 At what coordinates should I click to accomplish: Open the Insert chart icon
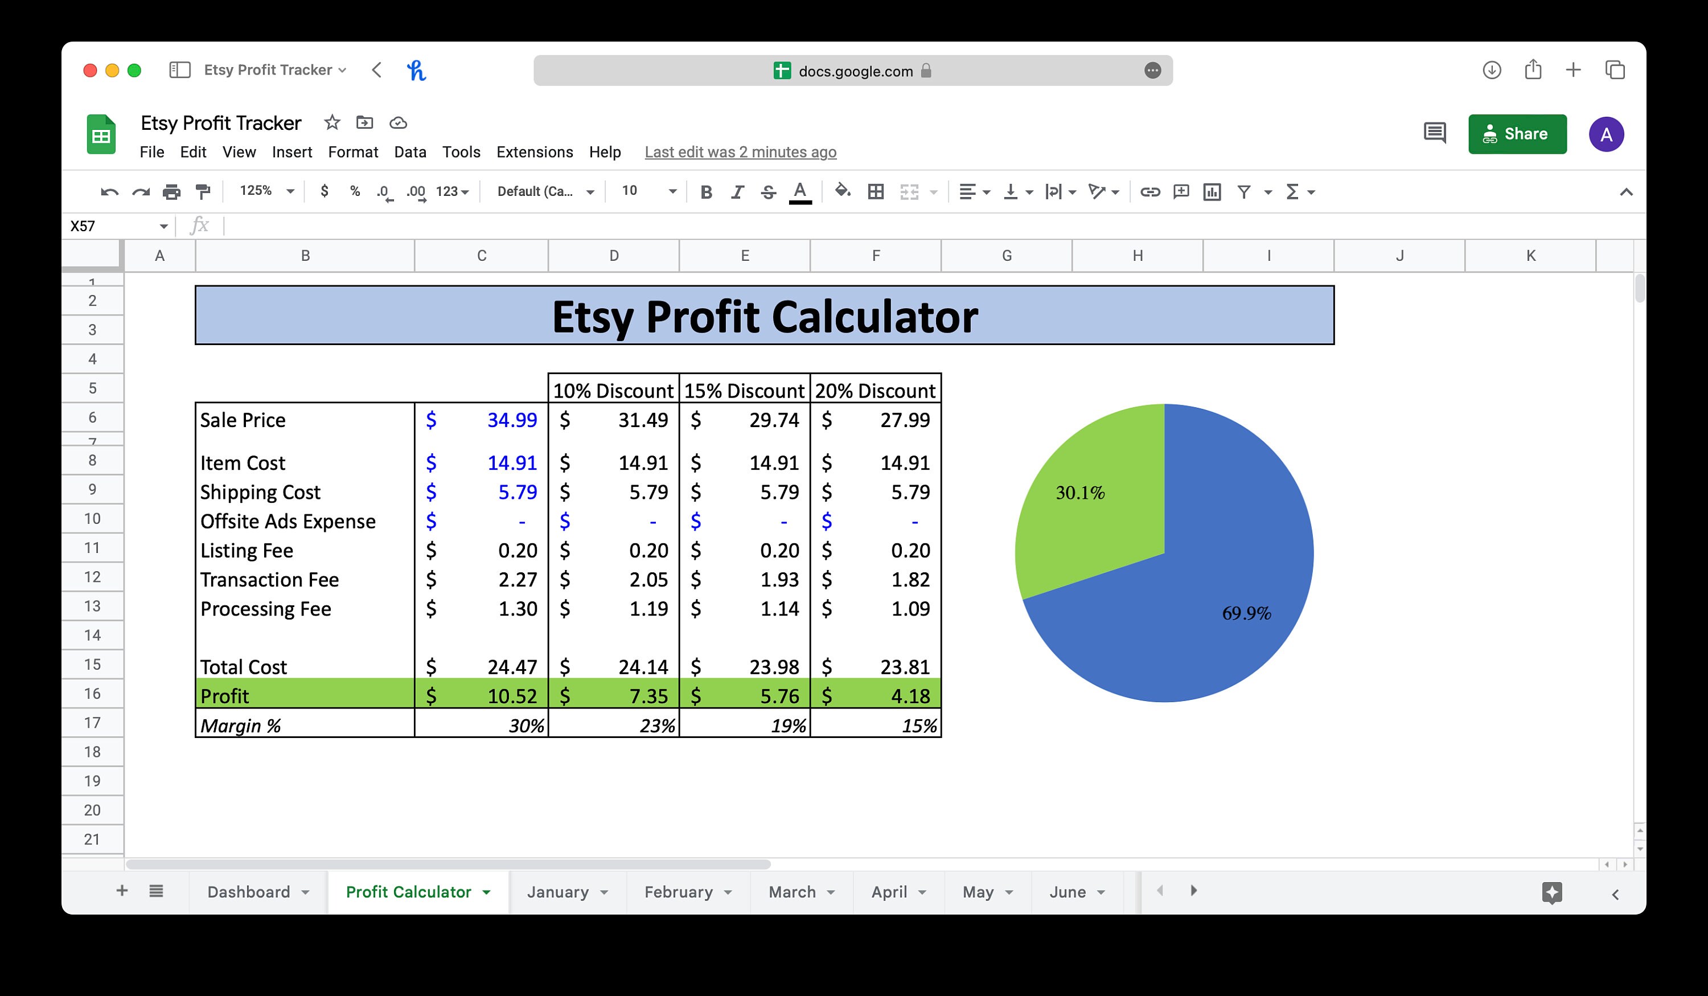click(1212, 192)
